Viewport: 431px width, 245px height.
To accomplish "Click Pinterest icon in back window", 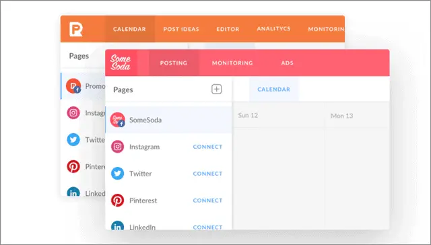I will click(73, 166).
